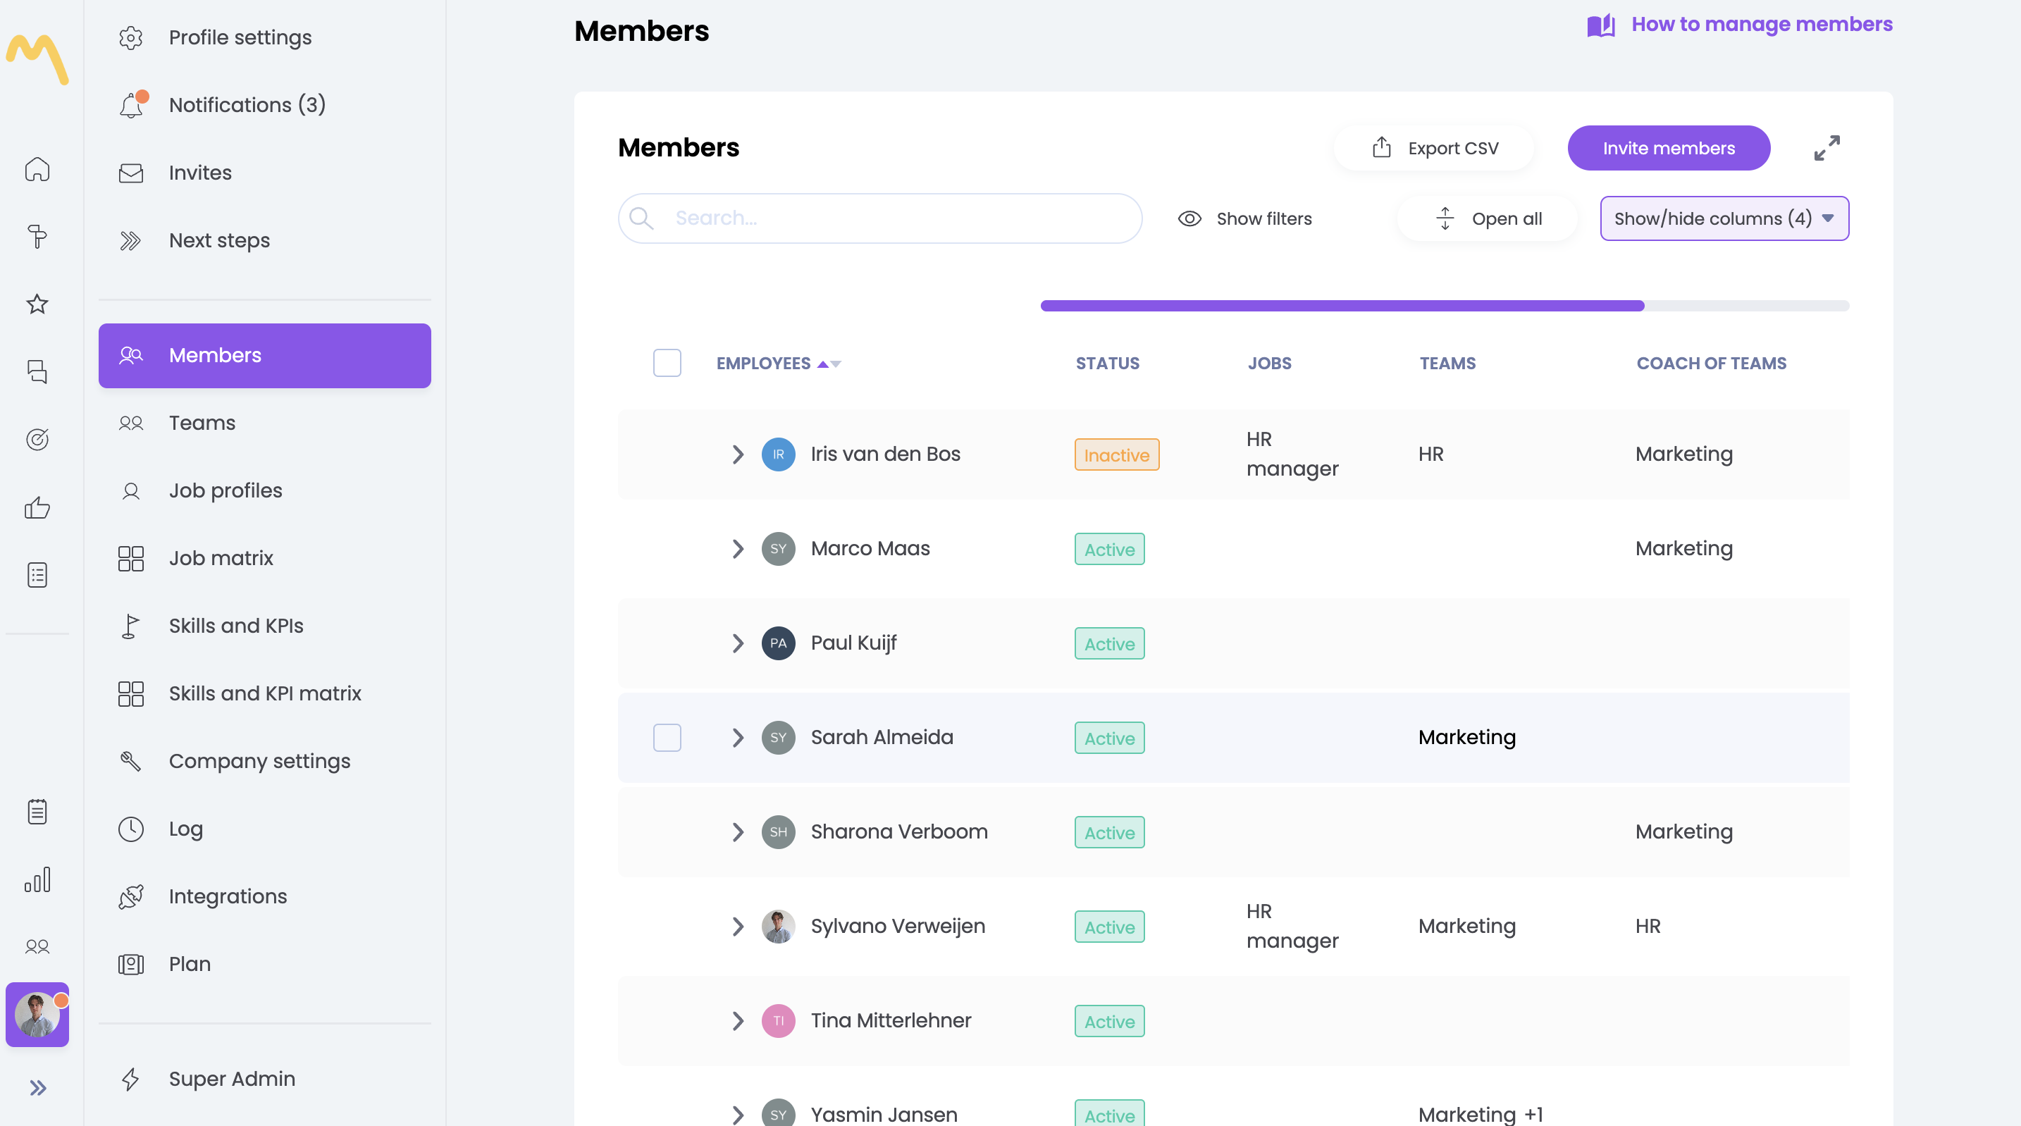Check the Sarah Almeida row checkbox
2021x1126 pixels.
667,737
